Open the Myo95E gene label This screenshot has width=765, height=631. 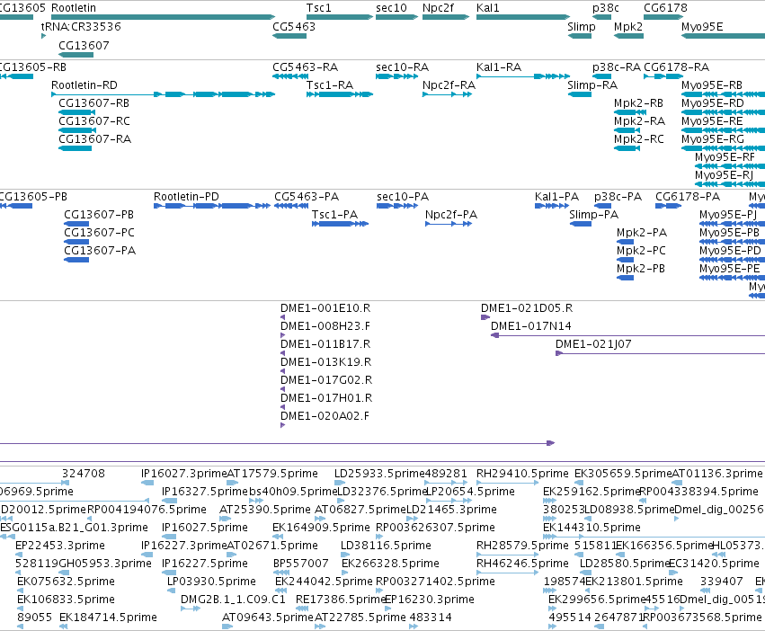pos(702,26)
